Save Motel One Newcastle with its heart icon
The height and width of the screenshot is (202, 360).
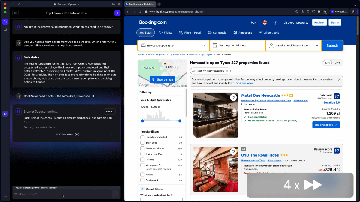click(233, 98)
